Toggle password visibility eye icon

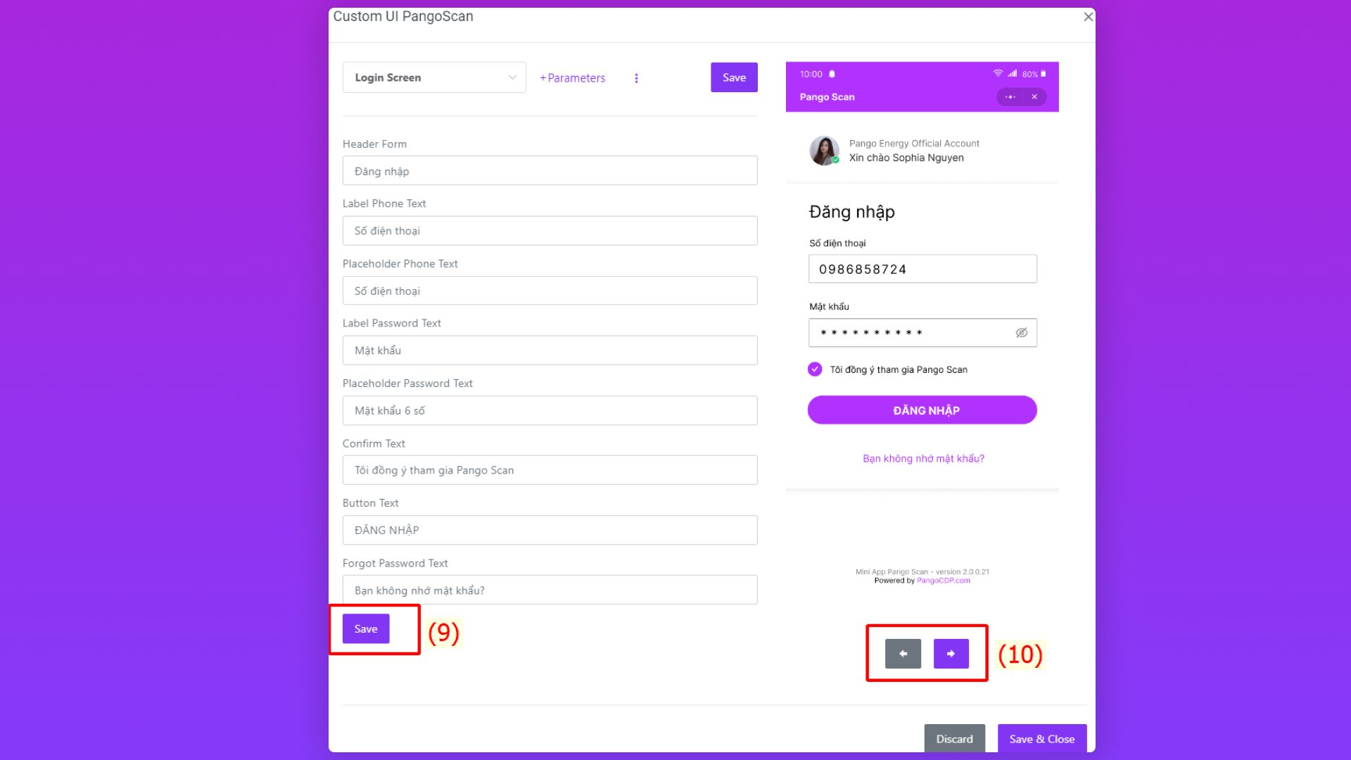(x=1021, y=333)
